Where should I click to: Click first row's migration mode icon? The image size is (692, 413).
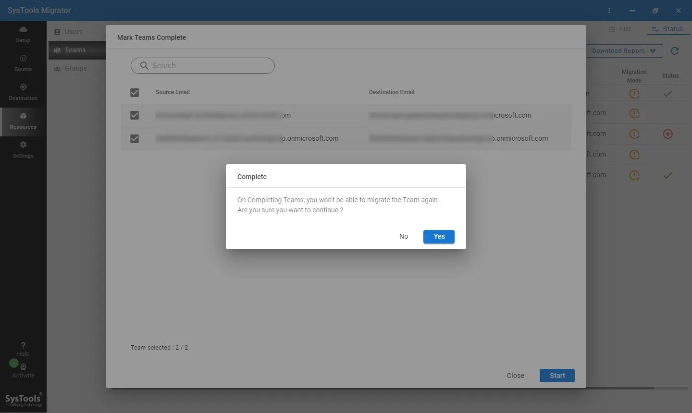click(634, 94)
